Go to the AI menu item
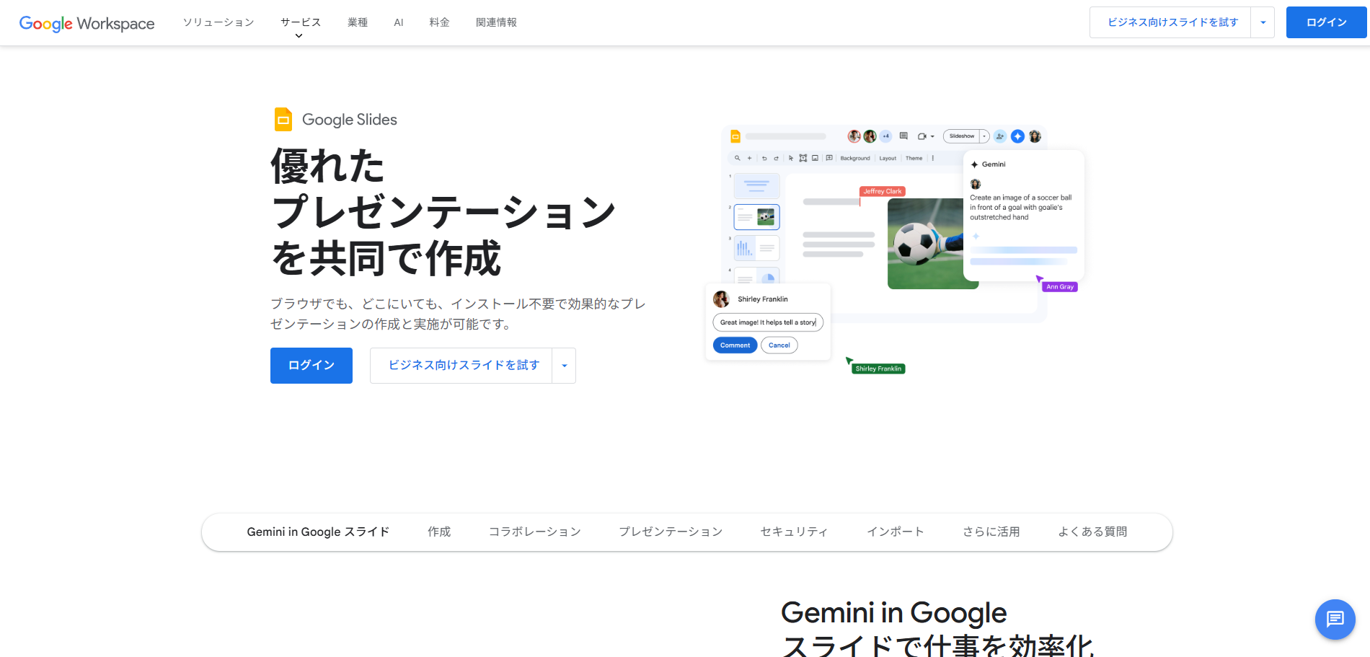This screenshot has height=657, width=1370. pyautogui.click(x=398, y=22)
